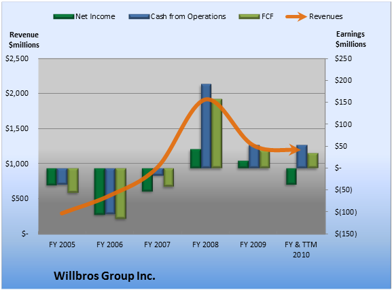This screenshot has height=290, width=392.
Task: Click the Net Income legend swatch
Action: coord(64,17)
